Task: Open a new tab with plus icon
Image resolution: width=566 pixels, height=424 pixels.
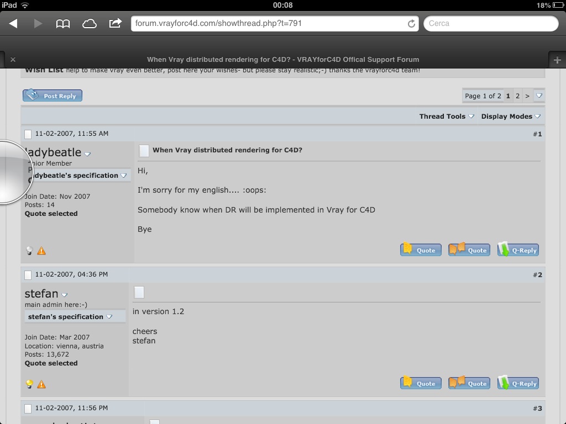Action: 557,60
